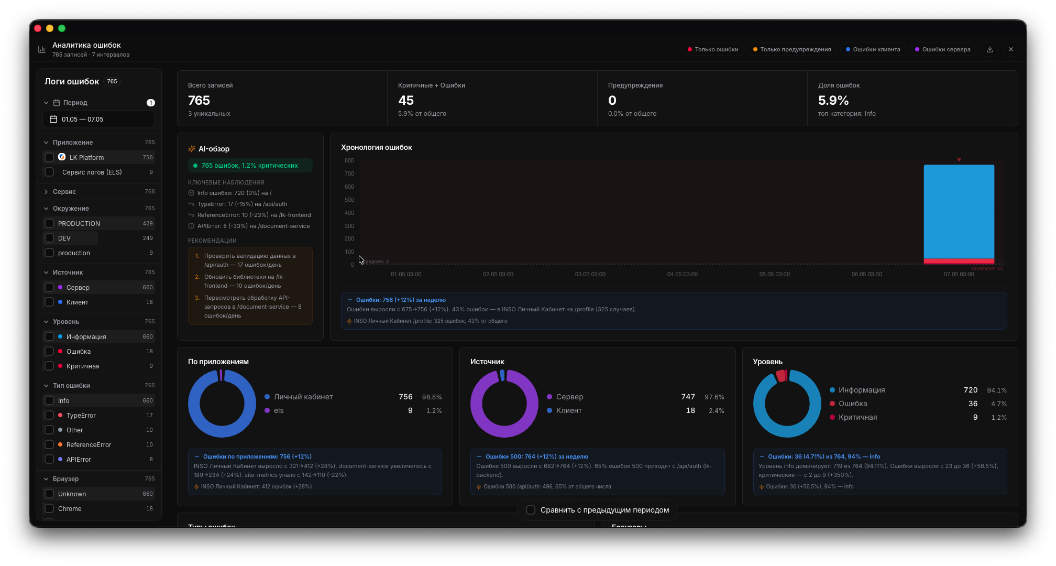Collapse the Тип ошибки filter section
This screenshot has width=1056, height=566.
46,386
